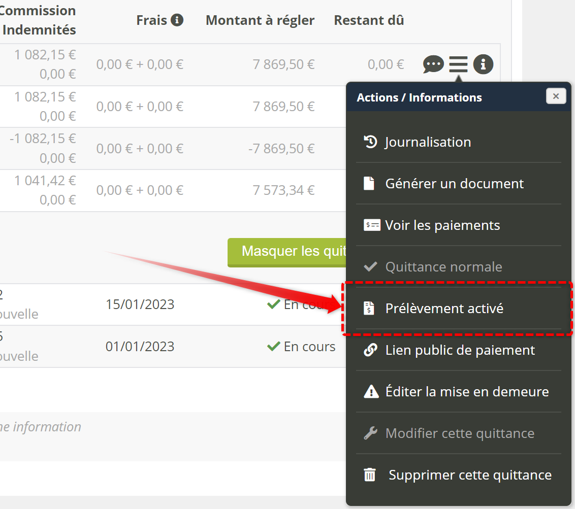This screenshot has width=575, height=509.
Task: Click the row information circle icon
Action: point(483,64)
